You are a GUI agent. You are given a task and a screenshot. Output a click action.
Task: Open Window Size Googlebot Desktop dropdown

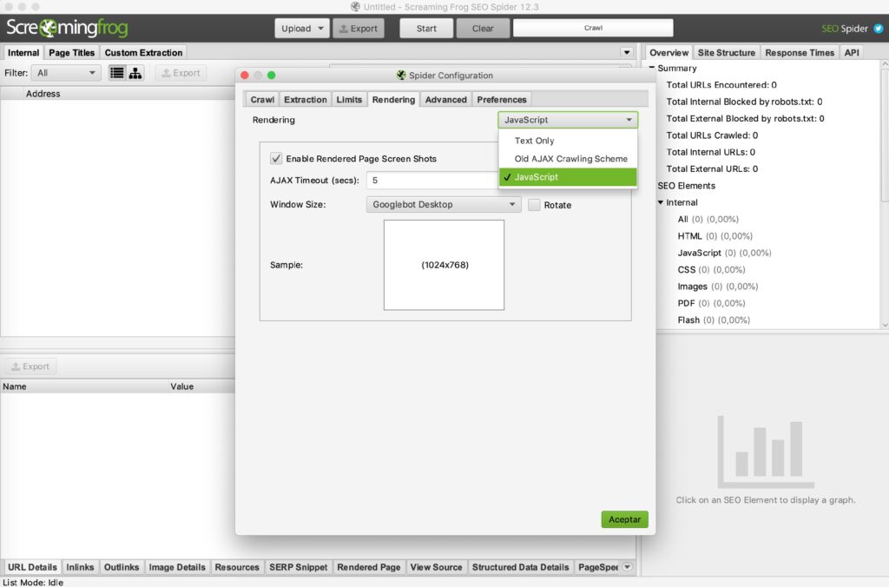tap(444, 204)
